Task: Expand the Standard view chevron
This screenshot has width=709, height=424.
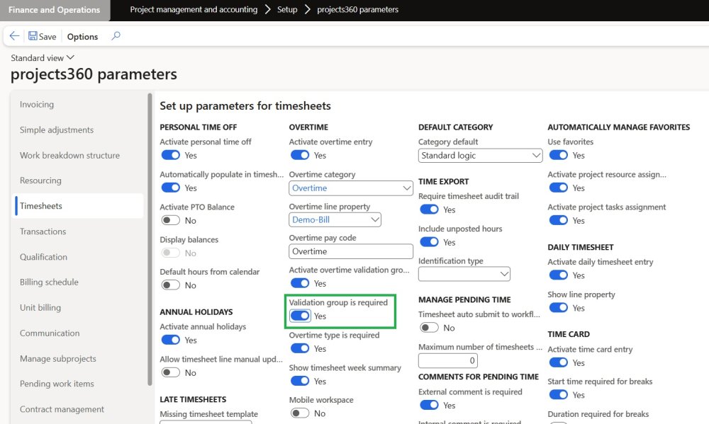Action: click(70, 57)
